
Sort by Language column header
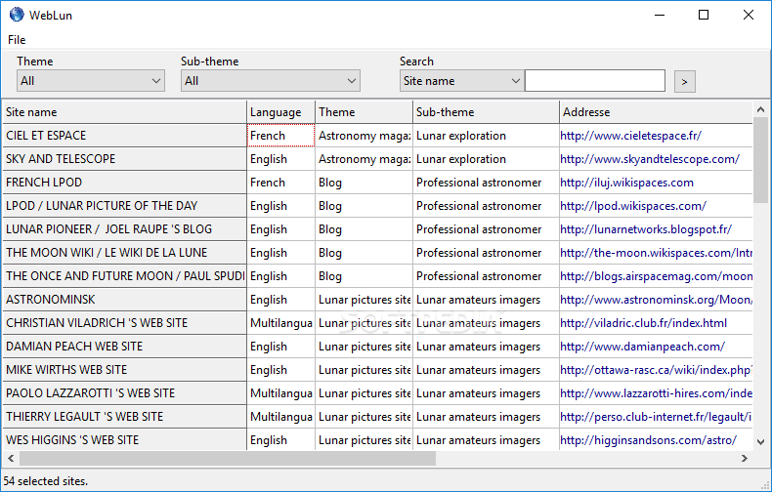280,112
